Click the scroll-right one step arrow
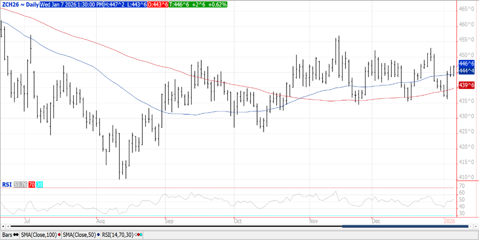Screen dimensions: 479x240 [470, 226]
